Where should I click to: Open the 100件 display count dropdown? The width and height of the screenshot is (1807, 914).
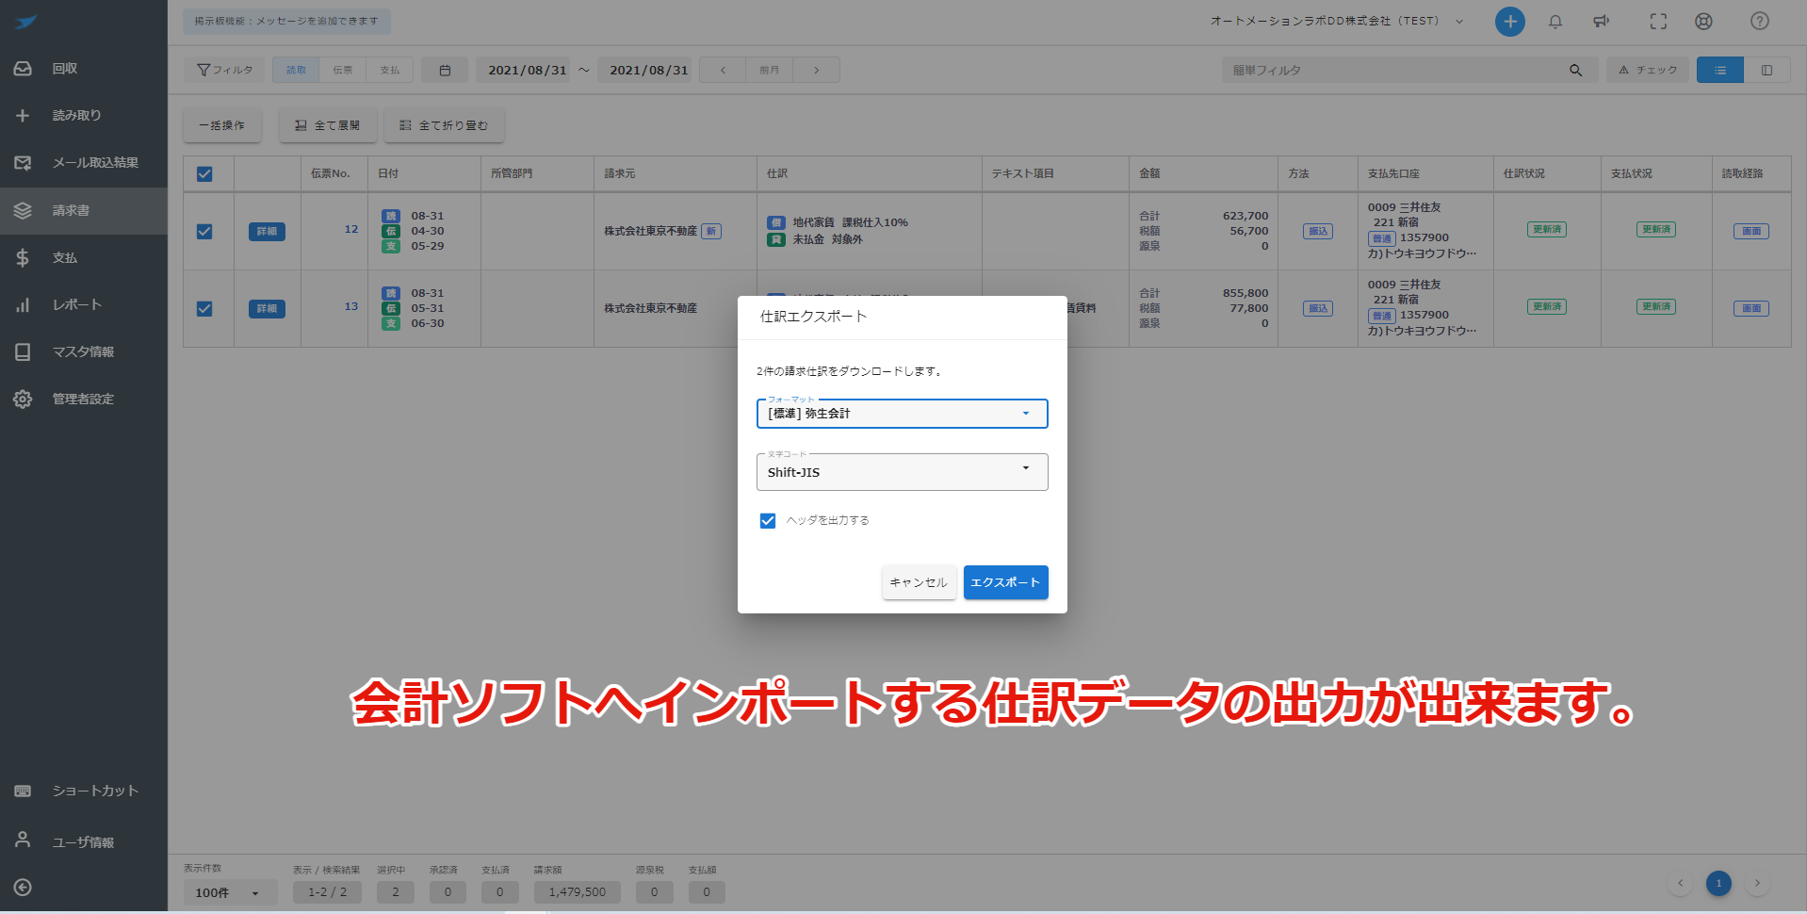230,892
